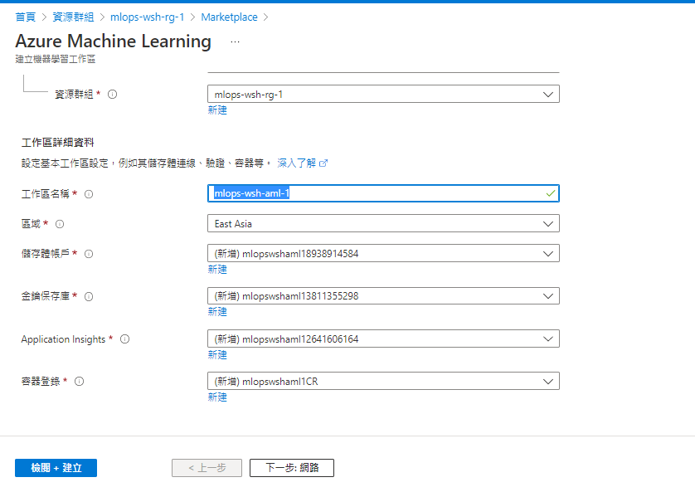Click info icon next to 金鑰保存庫

89,296
